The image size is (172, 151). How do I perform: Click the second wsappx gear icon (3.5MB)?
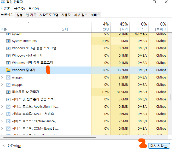(x=8, y=85)
